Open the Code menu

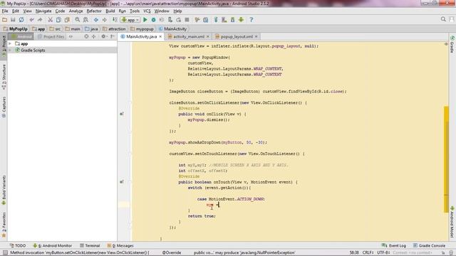(60, 11)
